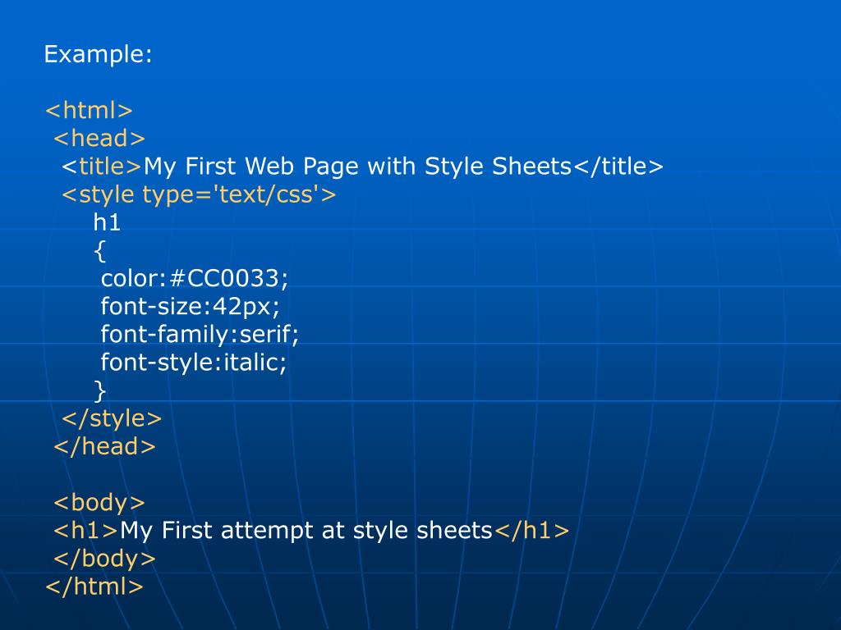Click the opening curly brace line
This screenshot has height=630, width=841.
coord(99,251)
